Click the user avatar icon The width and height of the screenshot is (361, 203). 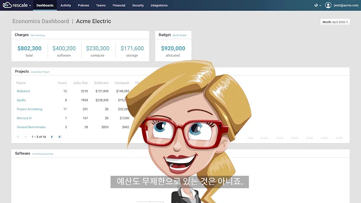[x=328, y=5]
